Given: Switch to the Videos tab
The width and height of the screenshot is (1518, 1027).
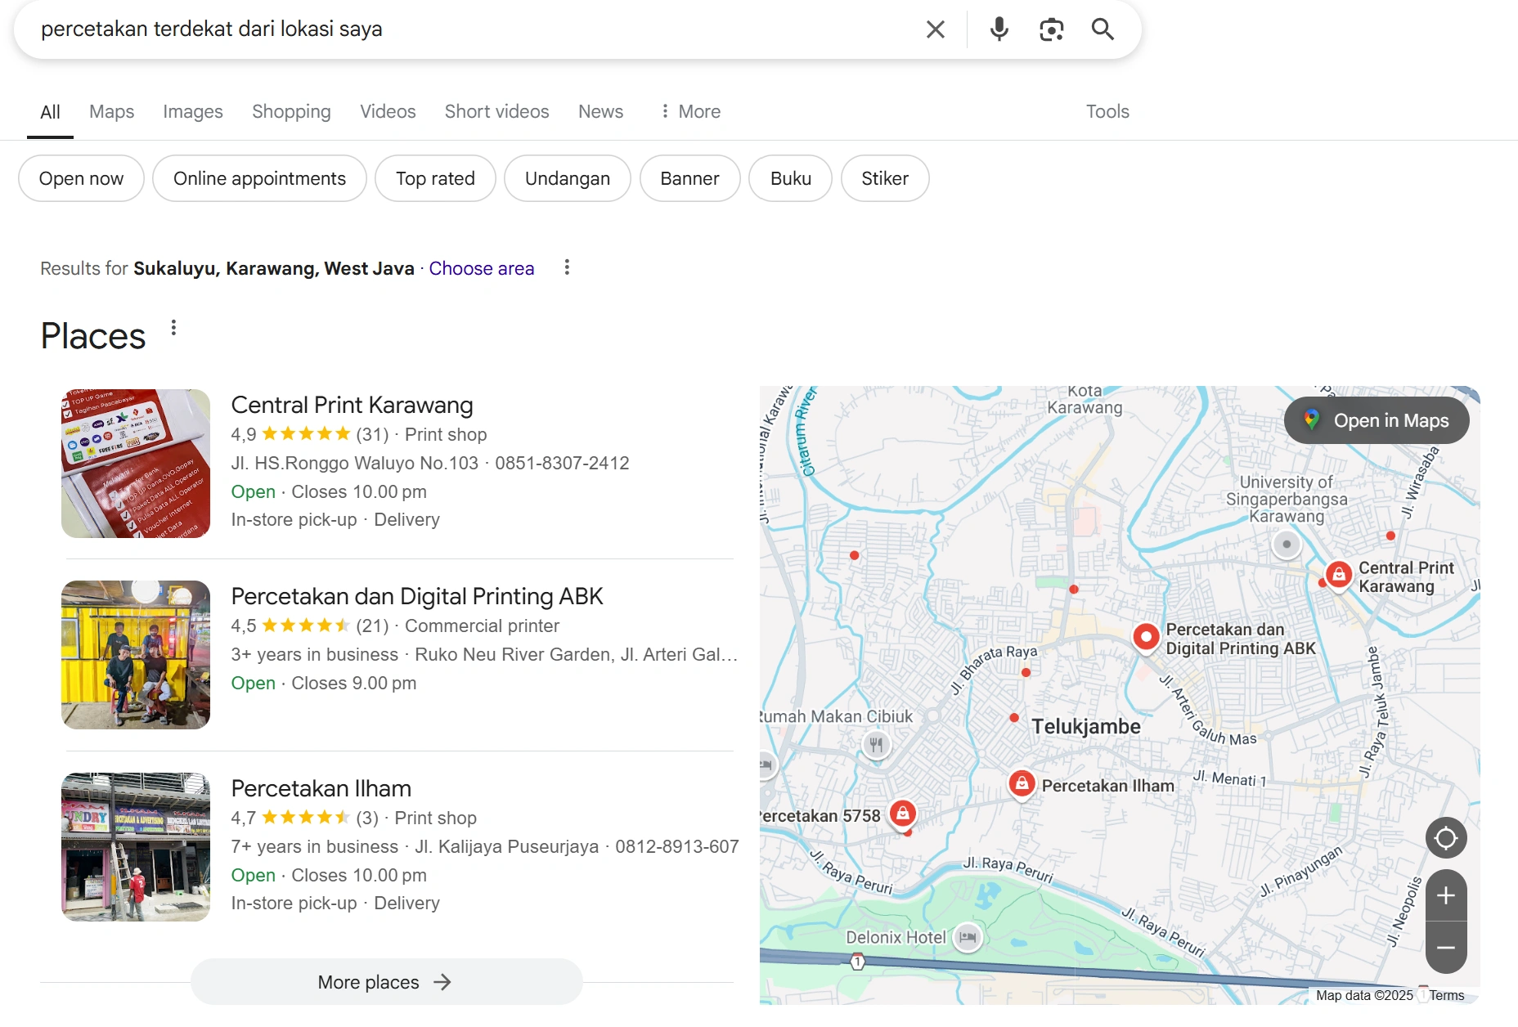Looking at the screenshot, I should tap(388, 111).
